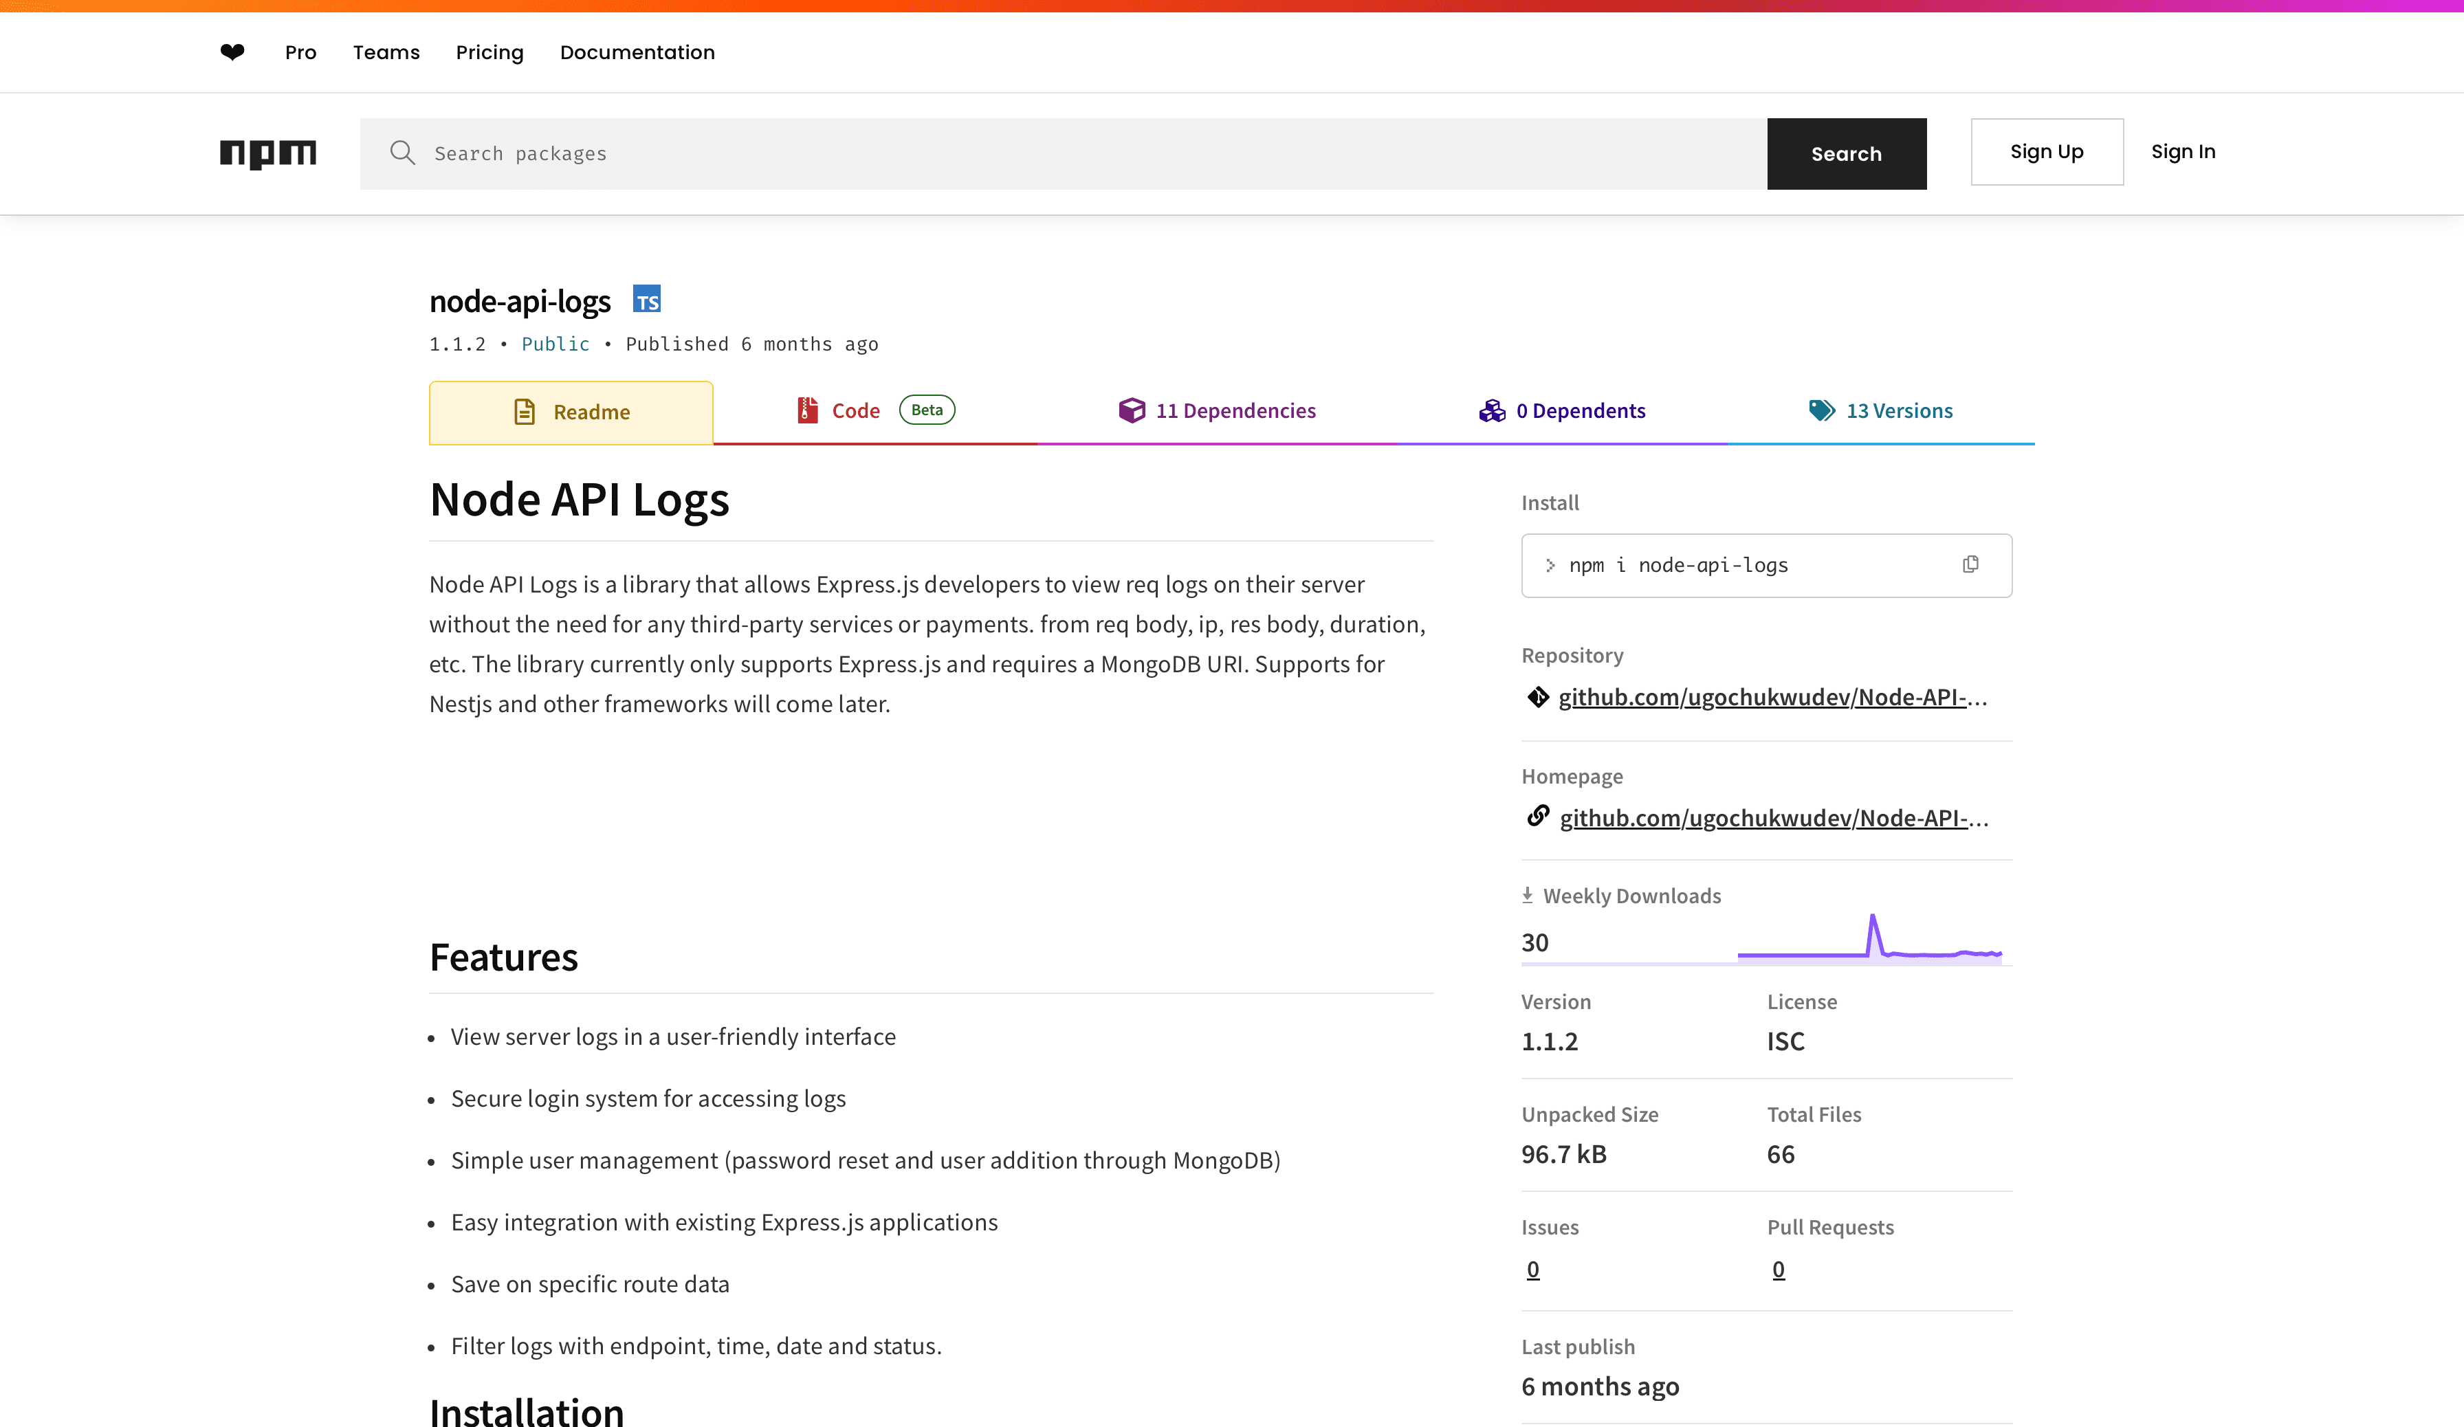
Task: Click the npm logo
Action: tap(267, 153)
